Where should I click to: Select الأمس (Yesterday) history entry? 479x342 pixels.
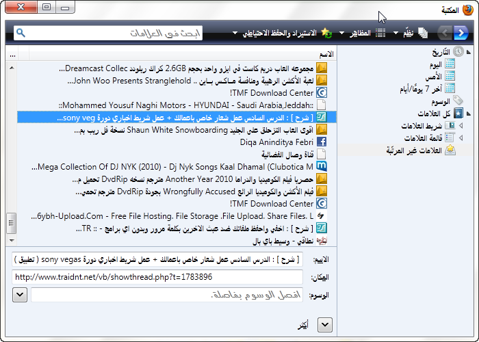coord(433,77)
